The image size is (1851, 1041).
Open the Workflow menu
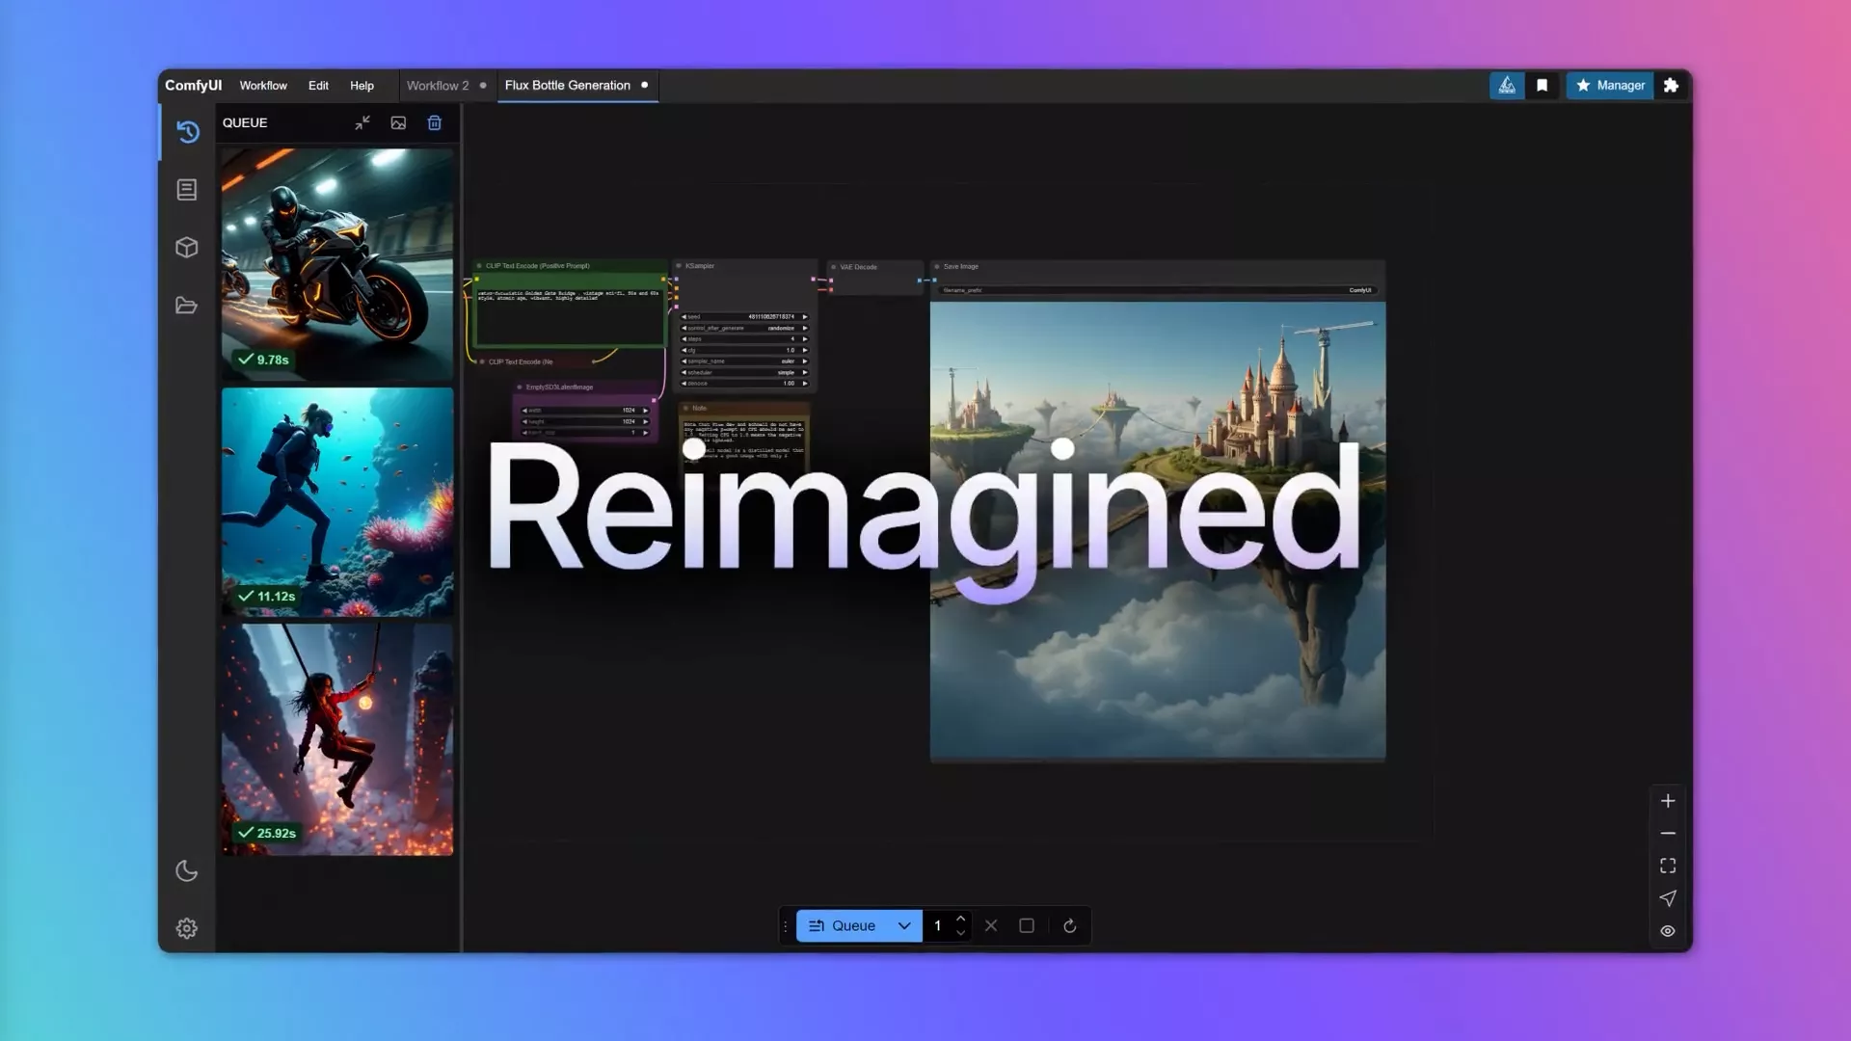click(x=263, y=86)
